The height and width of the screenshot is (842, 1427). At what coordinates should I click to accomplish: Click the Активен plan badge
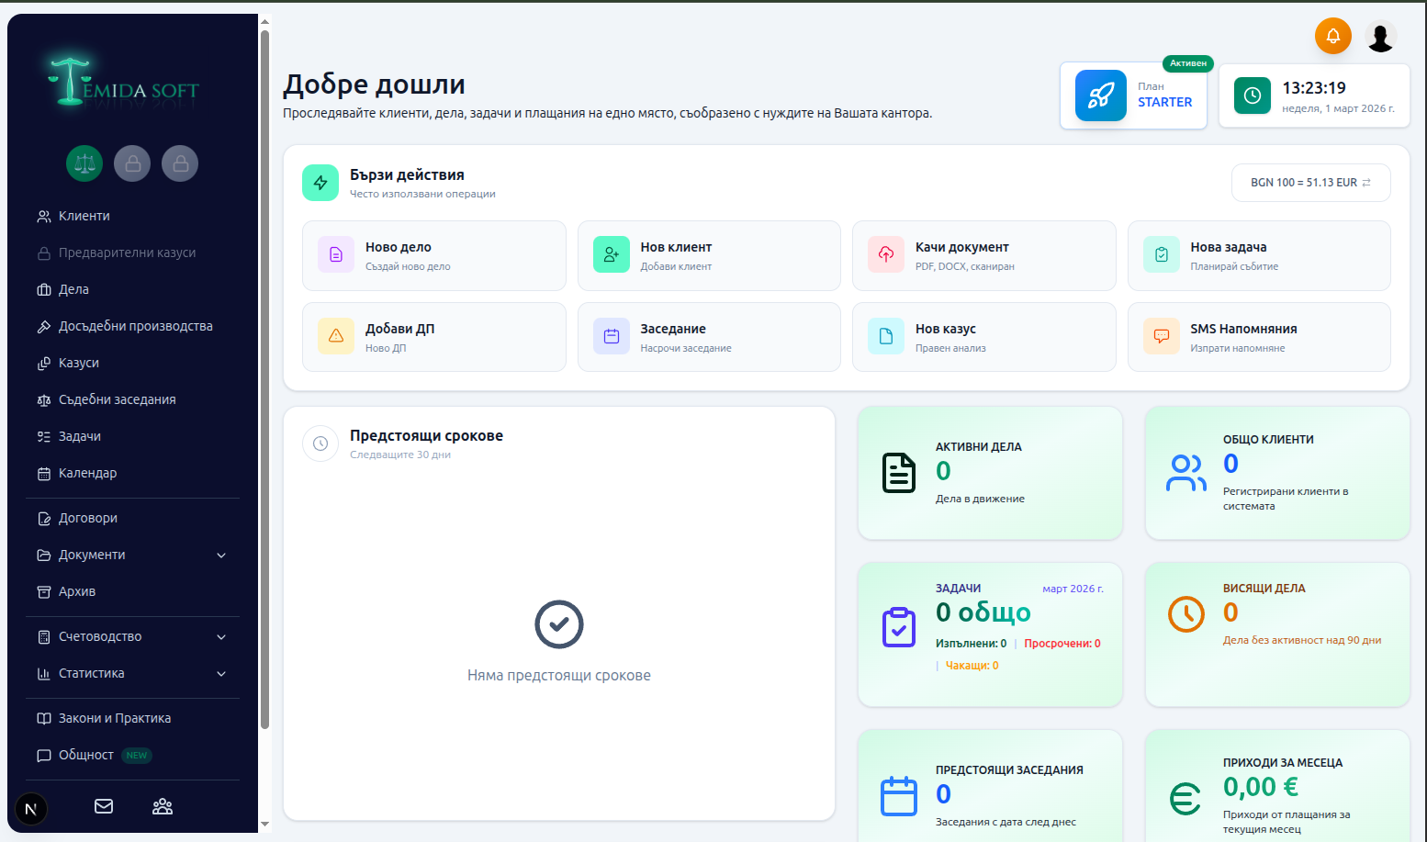coord(1188,63)
